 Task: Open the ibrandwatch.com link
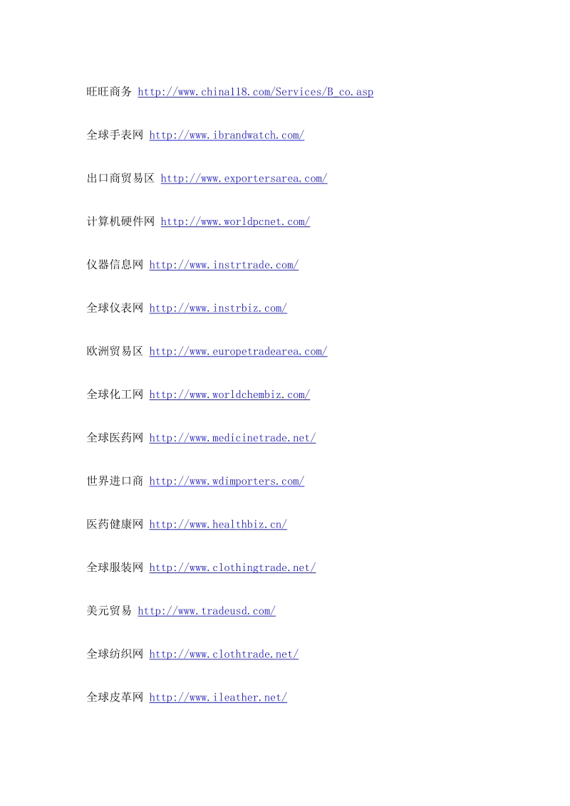227,135
